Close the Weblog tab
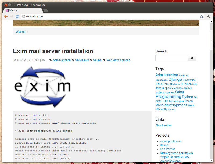215x164 pixels. pos(40,10)
